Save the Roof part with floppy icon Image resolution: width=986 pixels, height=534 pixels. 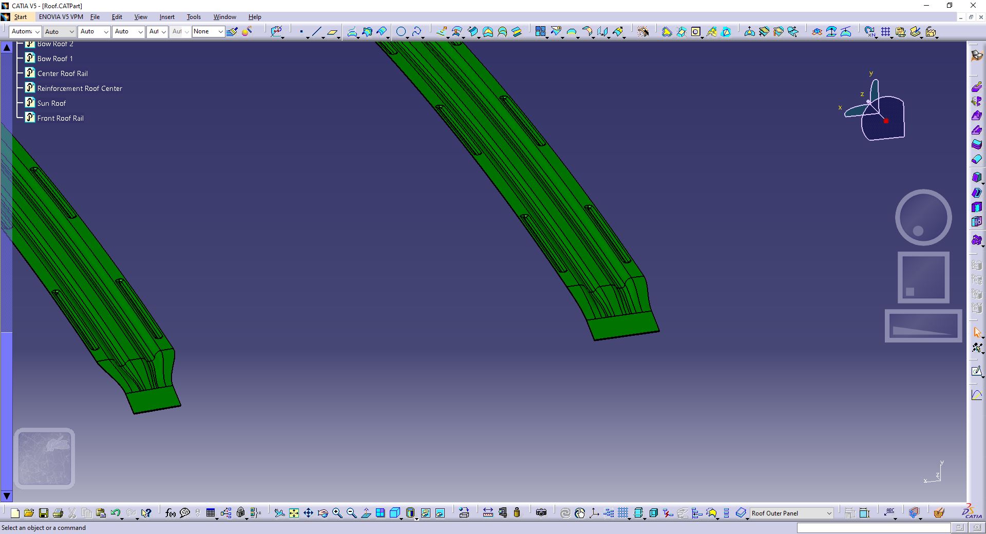44,512
